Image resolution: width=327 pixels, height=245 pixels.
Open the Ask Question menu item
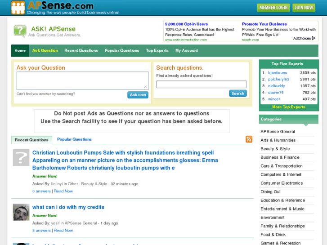(45, 50)
